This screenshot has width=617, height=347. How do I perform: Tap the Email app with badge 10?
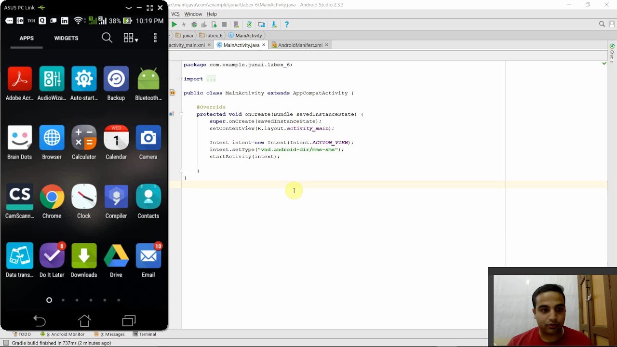(x=148, y=260)
